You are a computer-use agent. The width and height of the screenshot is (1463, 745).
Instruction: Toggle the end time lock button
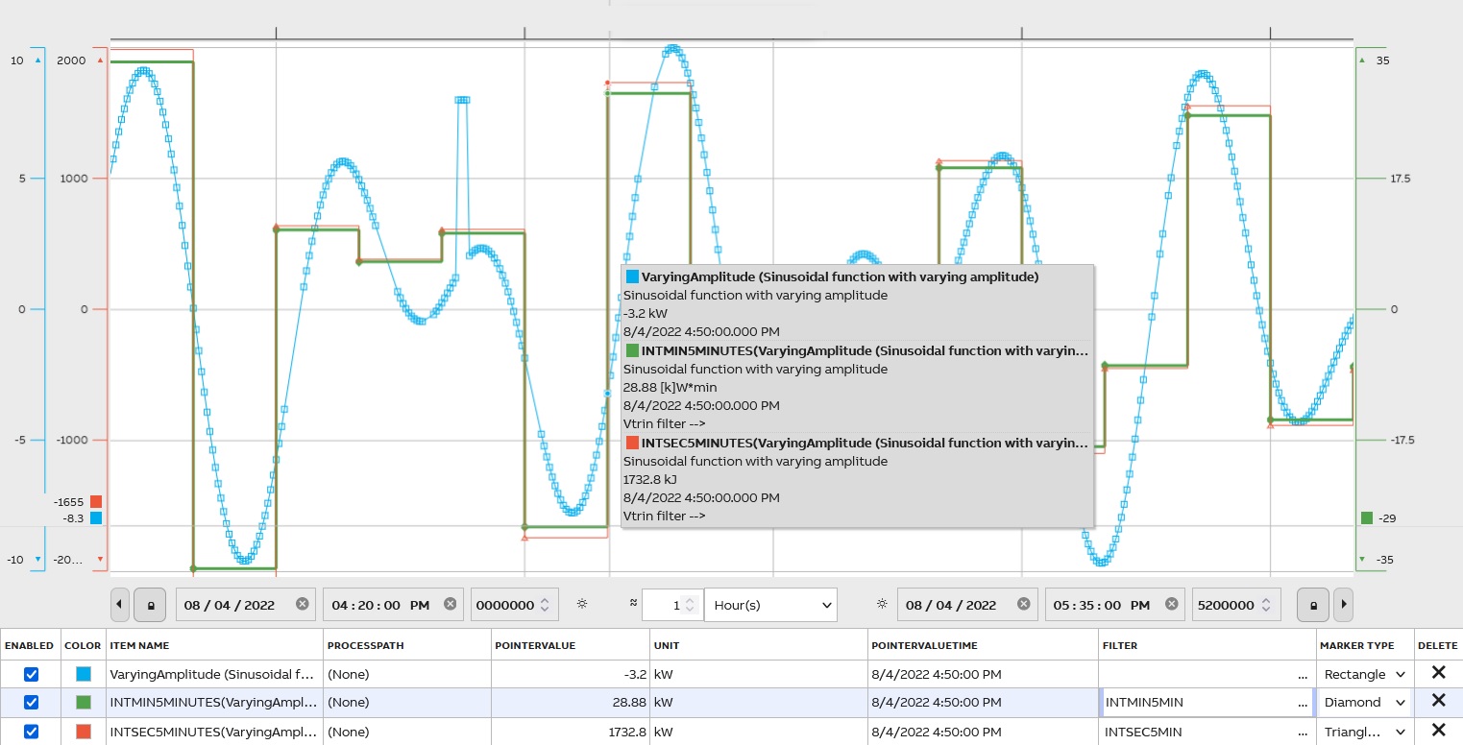coord(1313,605)
